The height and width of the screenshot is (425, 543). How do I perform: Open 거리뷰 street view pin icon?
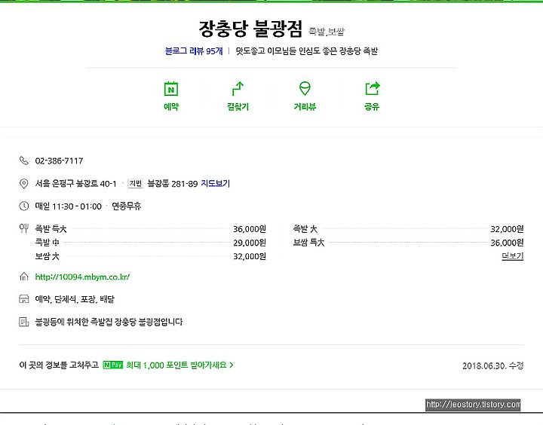pos(305,89)
